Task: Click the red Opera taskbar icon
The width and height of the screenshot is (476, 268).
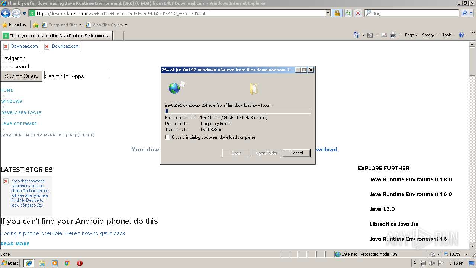Action: (x=80, y=263)
